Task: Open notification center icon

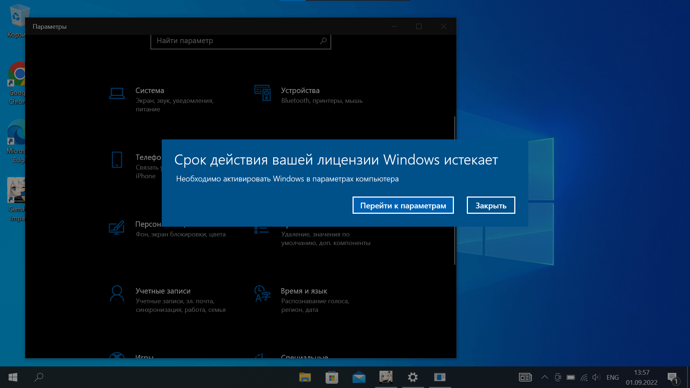Action: [672, 377]
